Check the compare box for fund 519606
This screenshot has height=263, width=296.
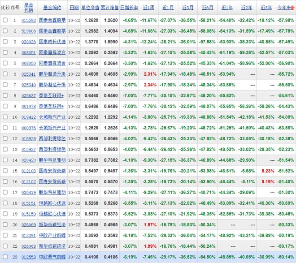tap(5, 31)
